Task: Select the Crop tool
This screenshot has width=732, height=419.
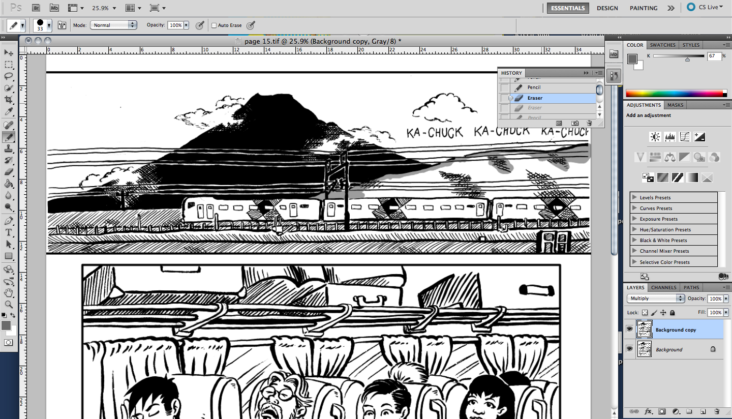Action: point(9,99)
